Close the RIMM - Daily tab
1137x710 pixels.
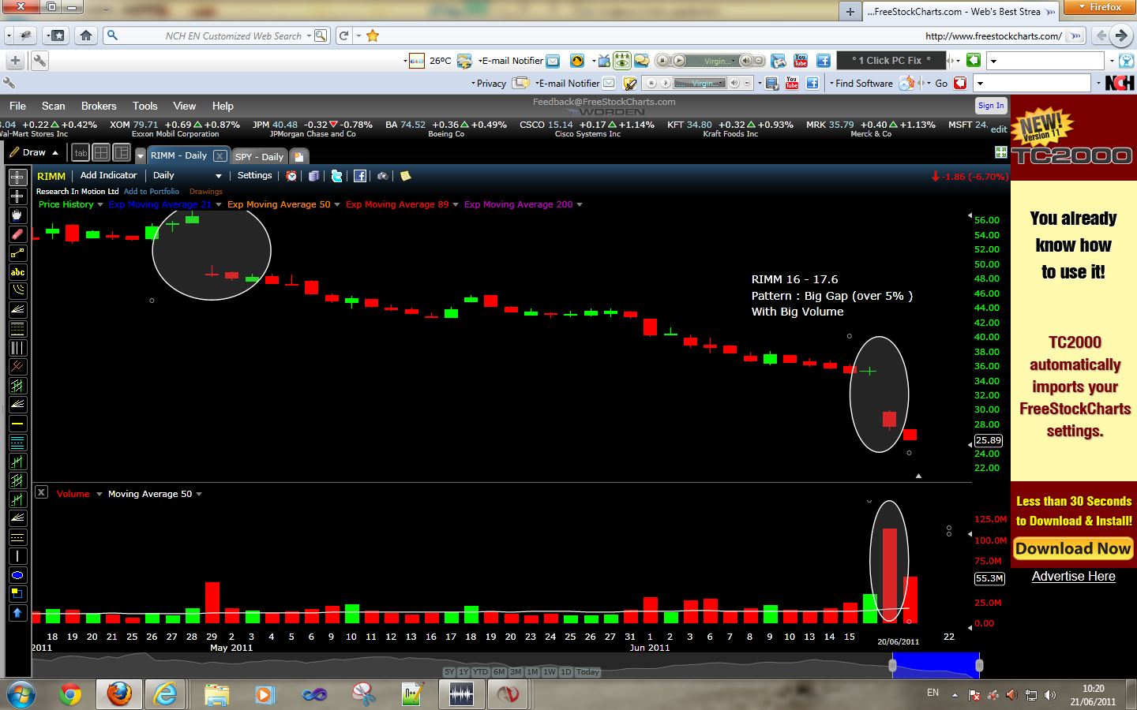[220, 156]
